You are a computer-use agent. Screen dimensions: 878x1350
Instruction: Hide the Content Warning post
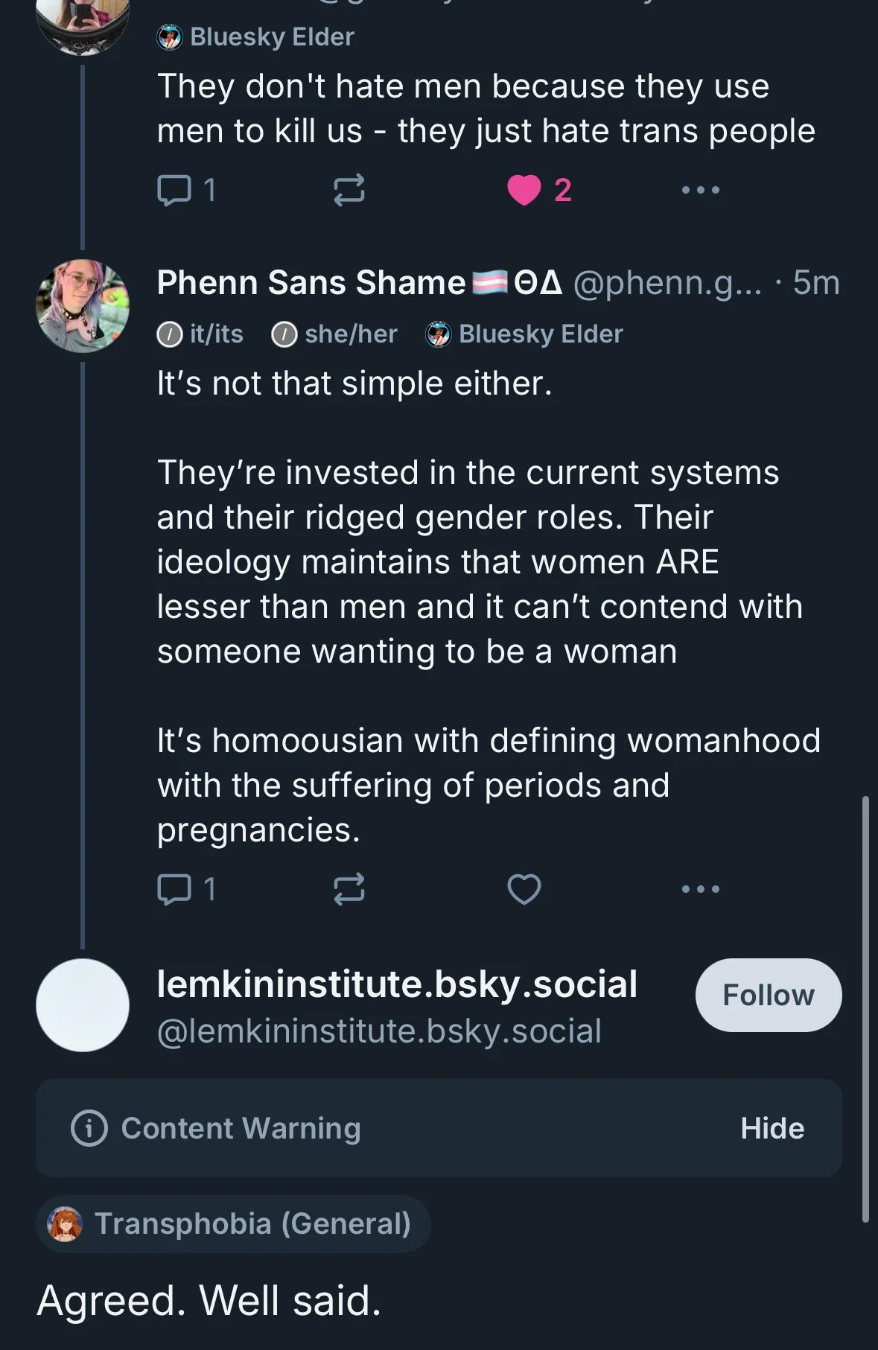click(772, 1128)
